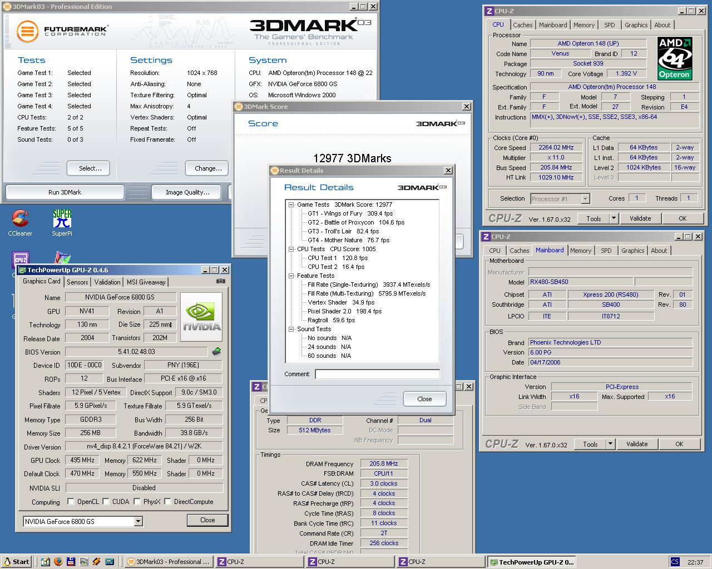Click the Futuremark logo in 3DMark03

click(61, 31)
